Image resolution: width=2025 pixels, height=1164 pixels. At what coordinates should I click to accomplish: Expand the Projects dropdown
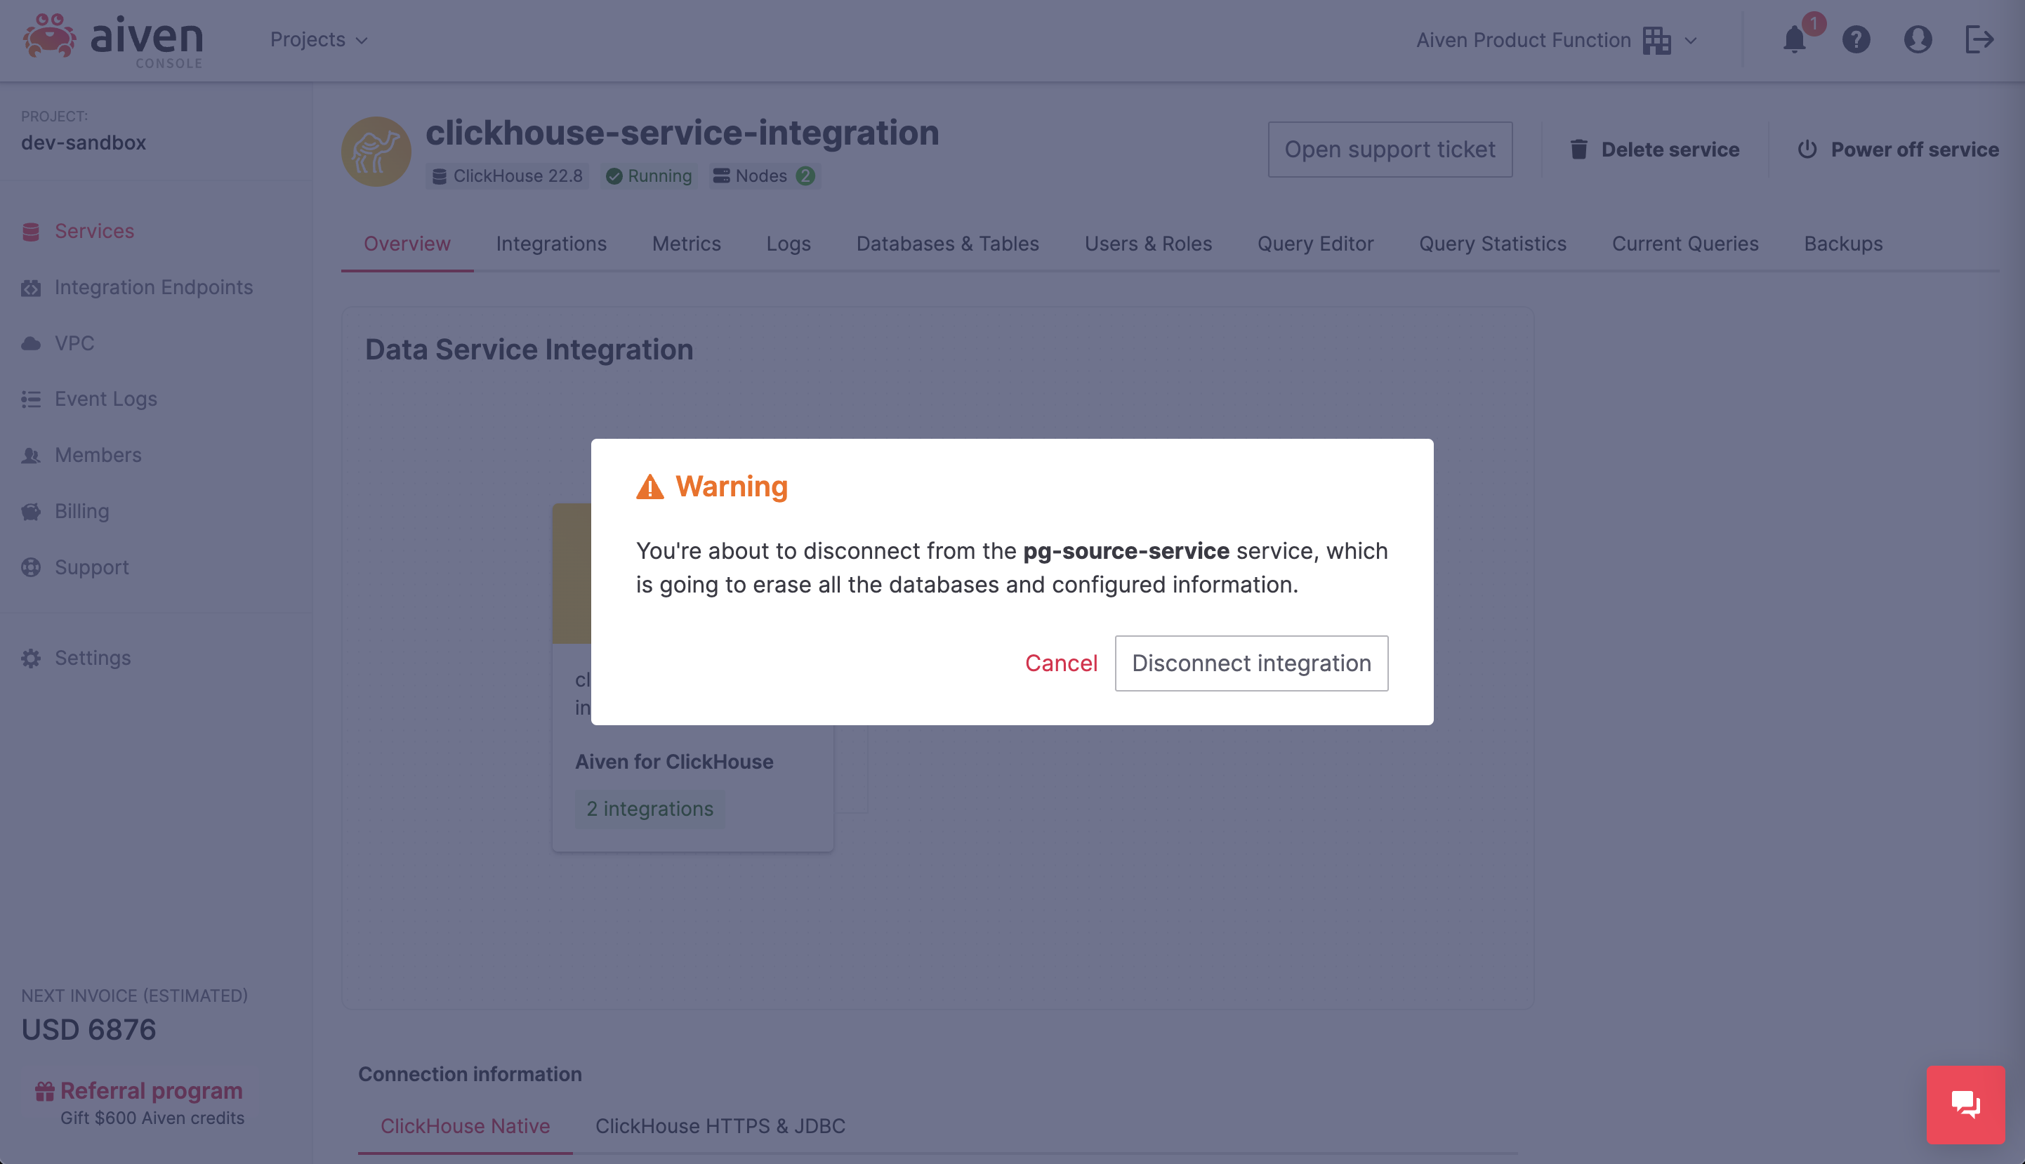[318, 39]
